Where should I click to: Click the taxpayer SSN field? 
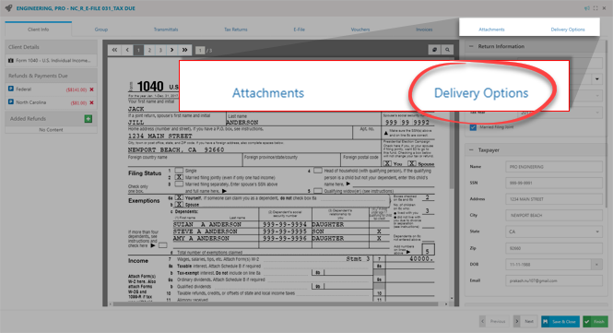pyautogui.click(x=554, y=183)
